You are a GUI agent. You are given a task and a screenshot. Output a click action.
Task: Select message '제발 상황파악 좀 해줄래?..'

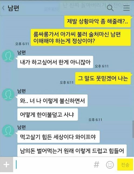97,21
